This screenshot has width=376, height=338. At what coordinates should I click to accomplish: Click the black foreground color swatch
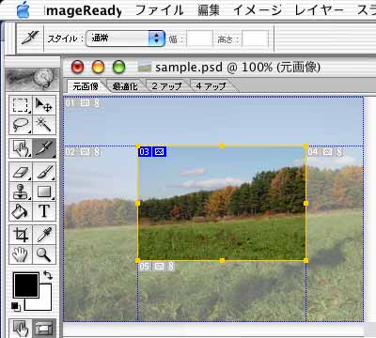[26, 284]
